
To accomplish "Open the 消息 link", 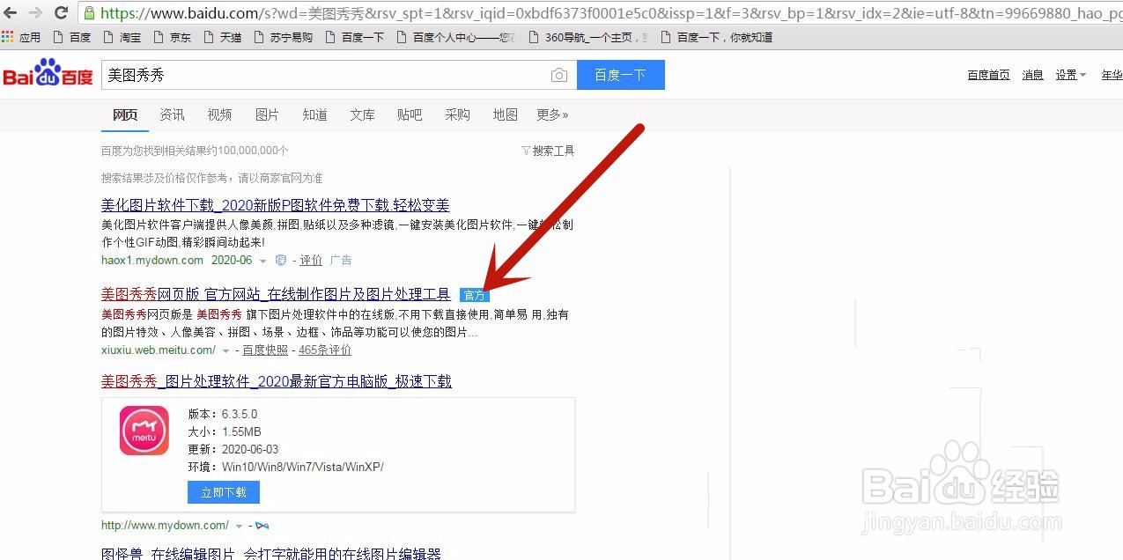I will [1032, 75].
